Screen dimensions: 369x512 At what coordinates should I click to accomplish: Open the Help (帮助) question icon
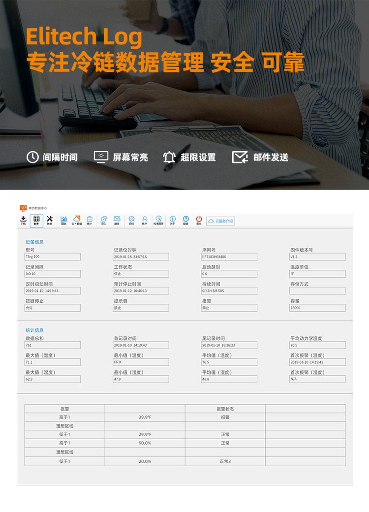click(x=185, y=221)
